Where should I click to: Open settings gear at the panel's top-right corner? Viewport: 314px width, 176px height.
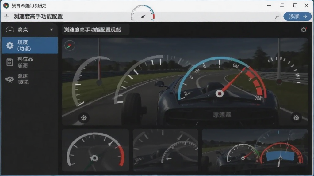pos(304,30)
